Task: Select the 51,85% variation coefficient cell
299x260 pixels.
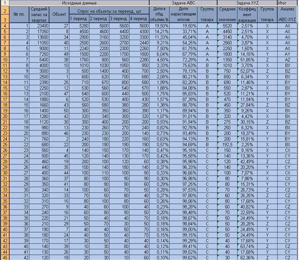Action: (247, 60)
